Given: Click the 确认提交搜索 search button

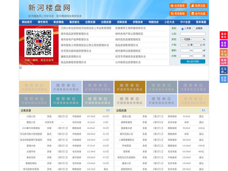Looking at the screenshot, I should click(193, 61).
